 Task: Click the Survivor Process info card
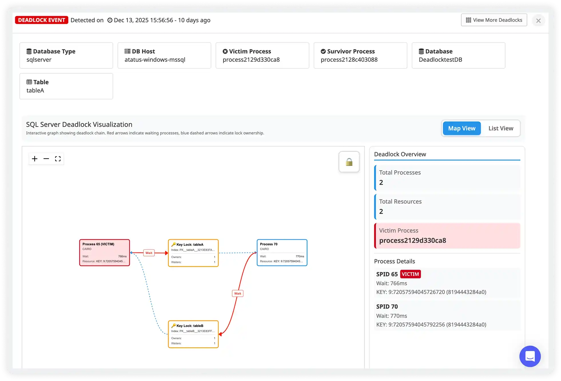(x=360, y=55)
